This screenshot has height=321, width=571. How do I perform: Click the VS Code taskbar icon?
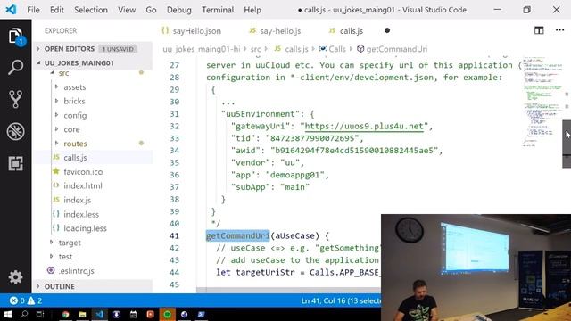pos(99,314)
